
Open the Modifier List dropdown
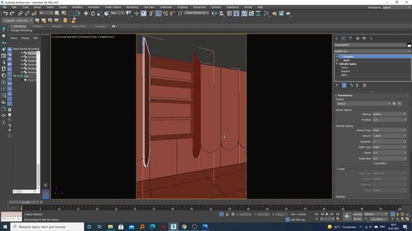point(372,51)
